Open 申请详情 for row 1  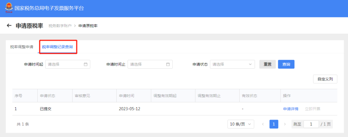click(291, 109)
